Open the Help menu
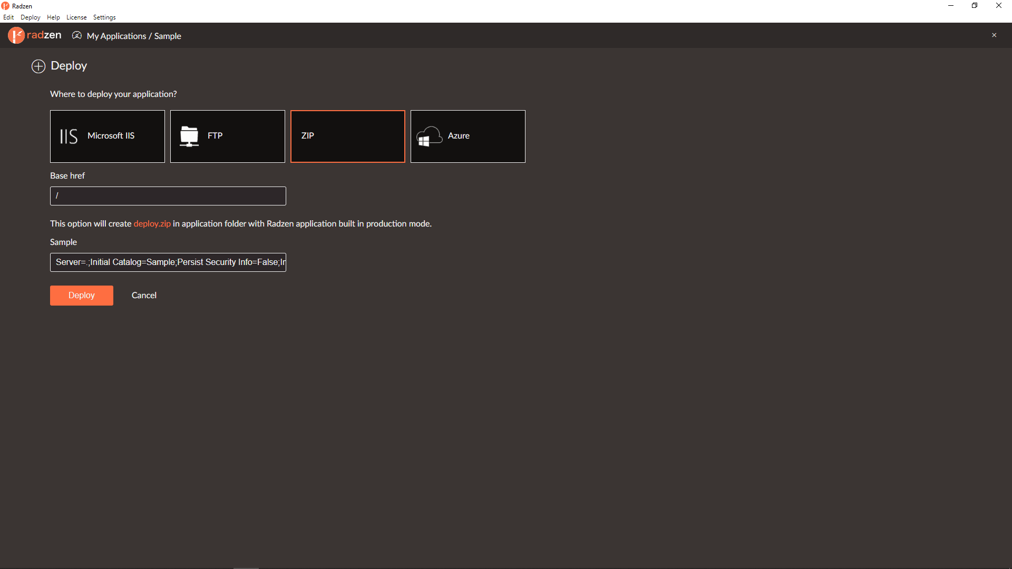 point(53,17)
